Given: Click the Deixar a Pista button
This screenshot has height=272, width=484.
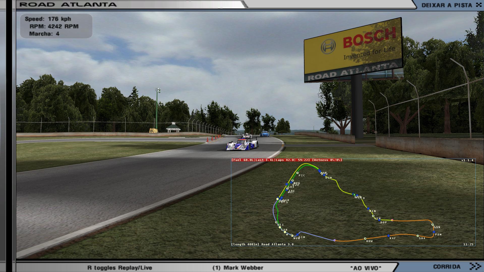Looking at the screenshot, I should tap(446, 5).
